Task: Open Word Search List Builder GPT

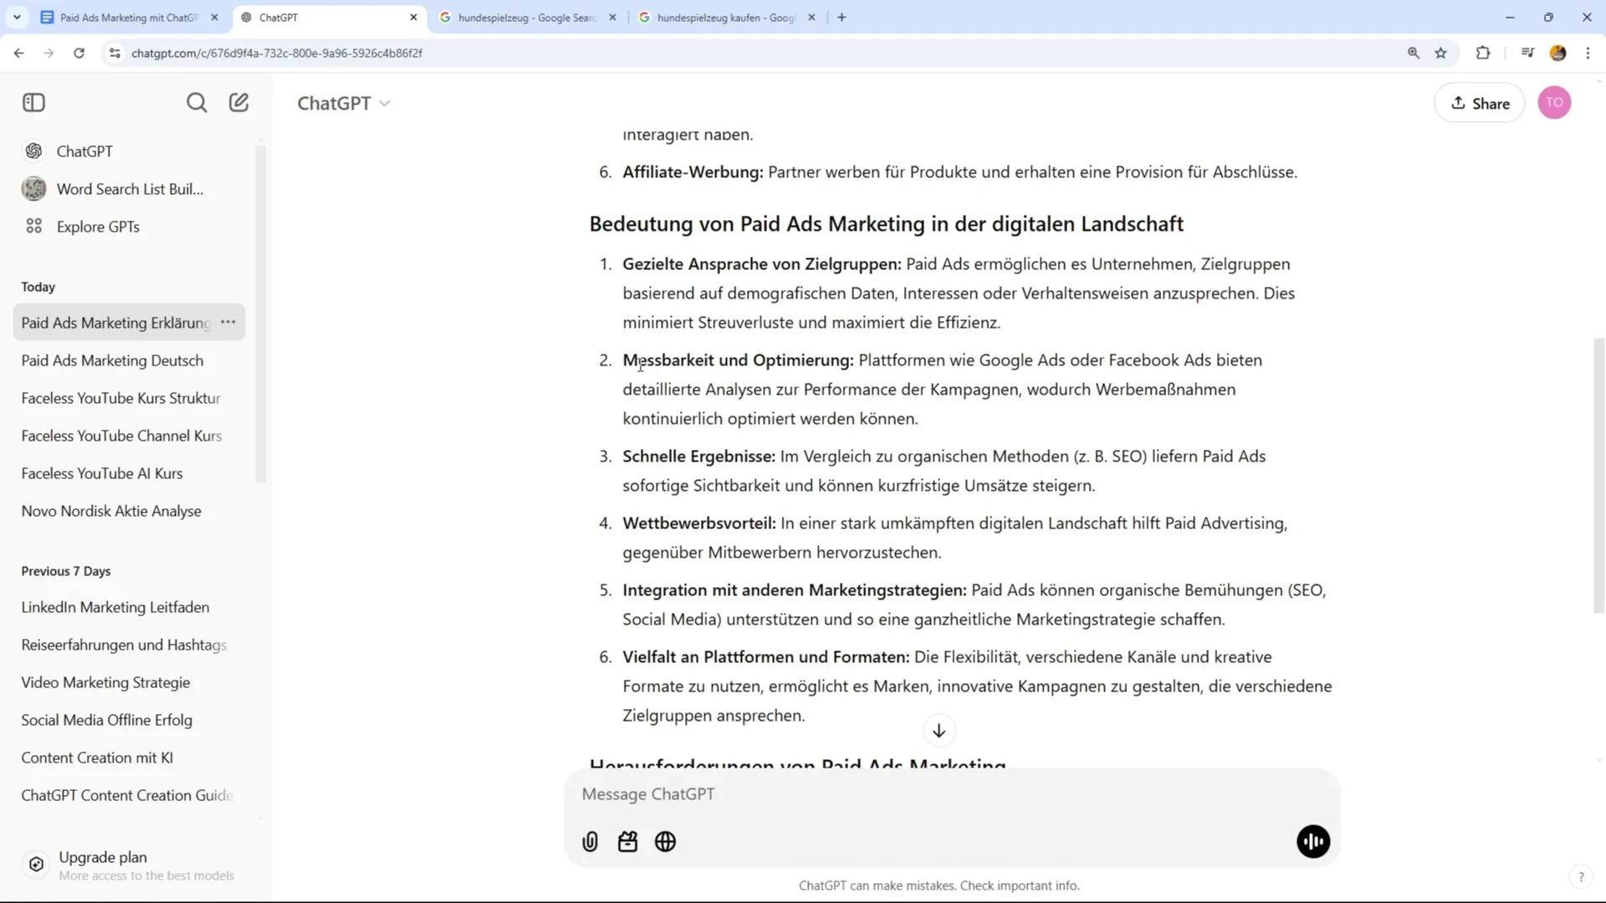Action: (129, 189)
